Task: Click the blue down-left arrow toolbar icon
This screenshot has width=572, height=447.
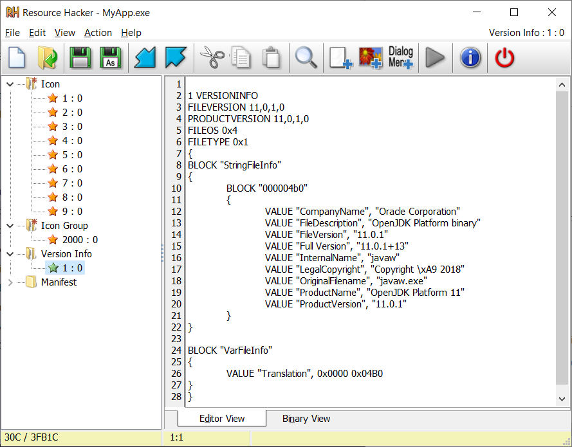Action: 145,58
